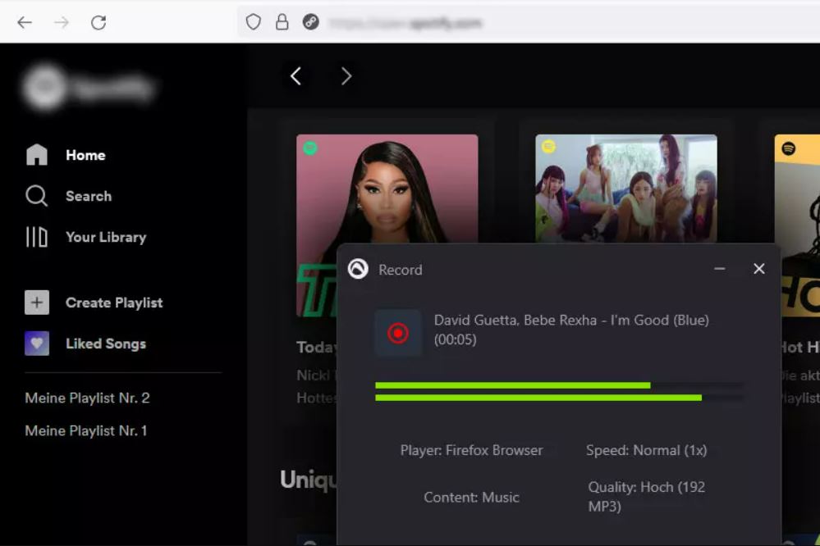
Task: Open the tracking protection shield icon
Action: (253, 22)
